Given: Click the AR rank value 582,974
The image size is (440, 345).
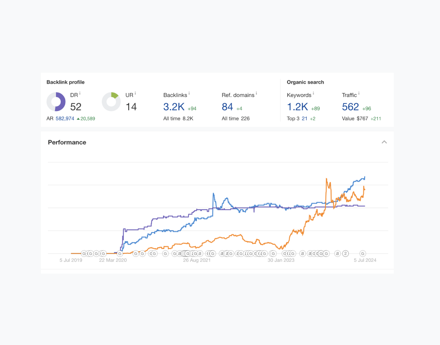Looking at the screenshot, I should pos(65,119).
